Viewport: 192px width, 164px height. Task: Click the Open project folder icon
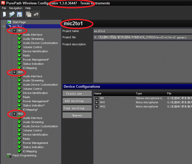(x=12, y=14)
